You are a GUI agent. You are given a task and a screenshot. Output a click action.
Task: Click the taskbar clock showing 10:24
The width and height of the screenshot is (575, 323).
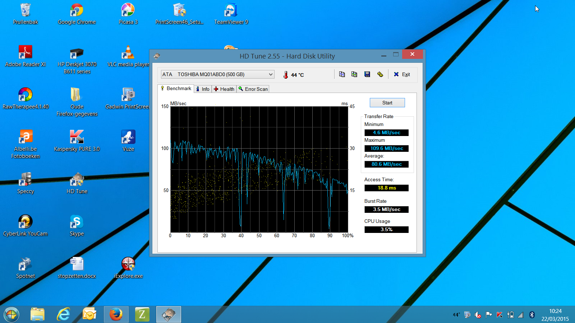(x=555, y=315)
